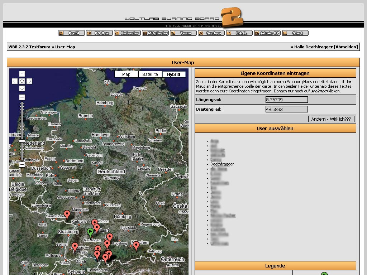Open the F.A.Q. page
Image resolution: width=367 pixels, height=275 pixels.
point(239,33)
